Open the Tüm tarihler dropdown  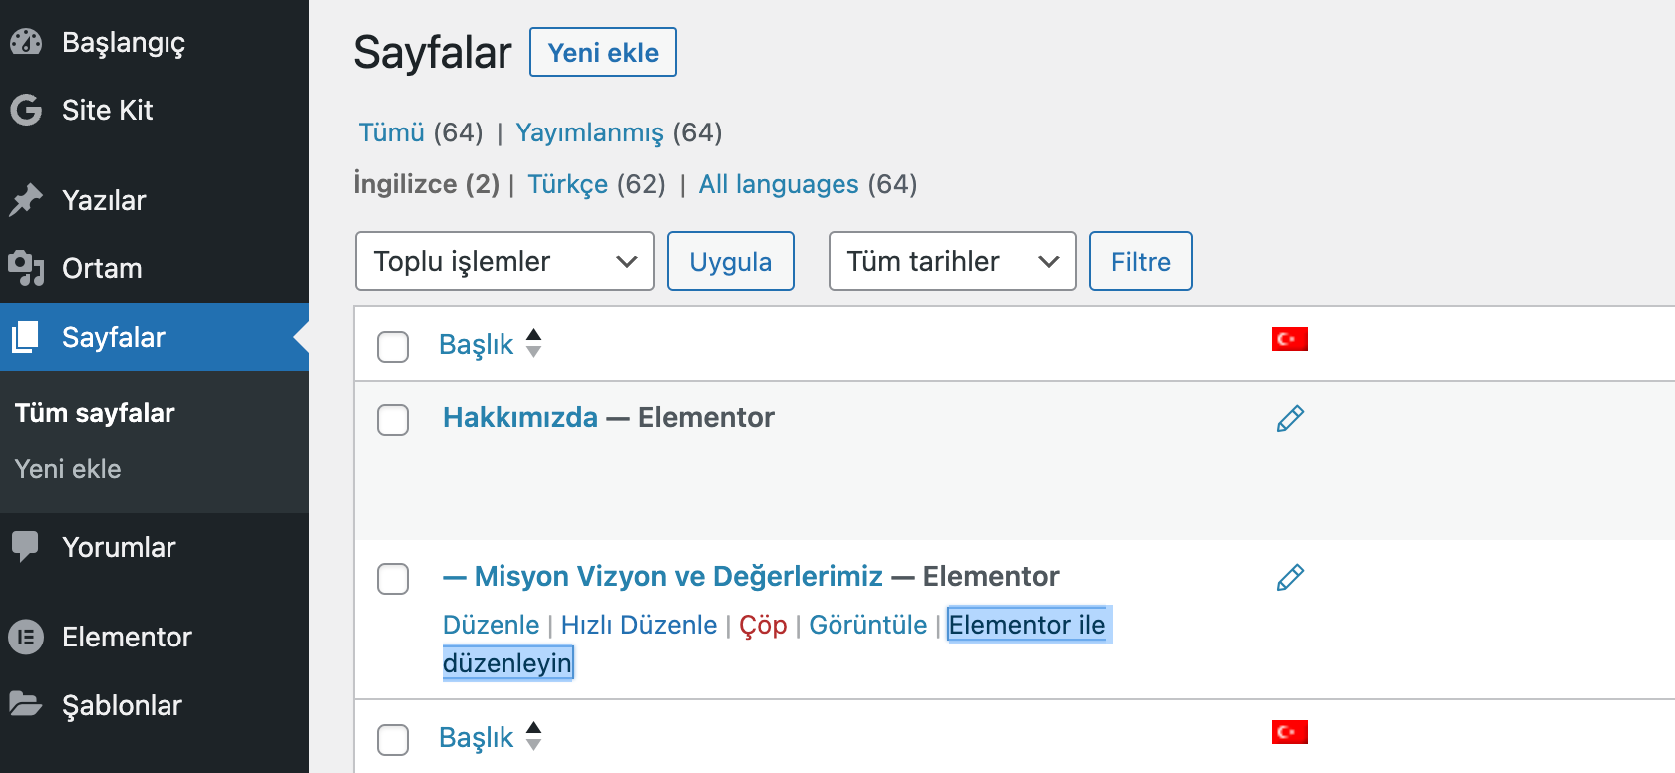[950, 261]
